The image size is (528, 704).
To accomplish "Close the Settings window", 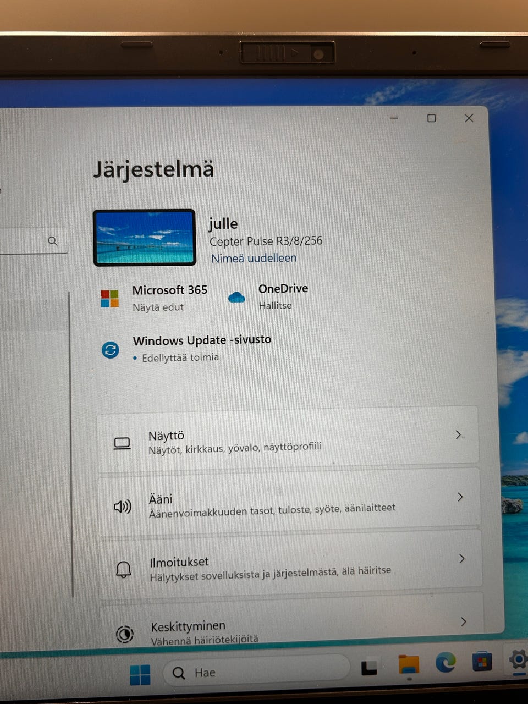I will click(x=469, y=118).
